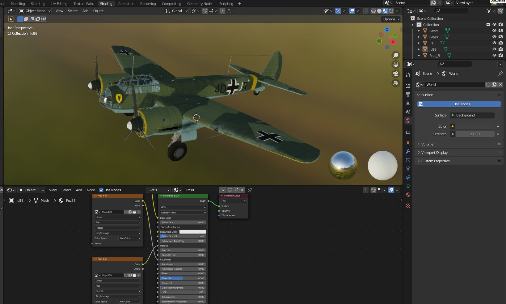Open the Physics properties tab
The height and width of the screenshot is (304, 506).
408,169
